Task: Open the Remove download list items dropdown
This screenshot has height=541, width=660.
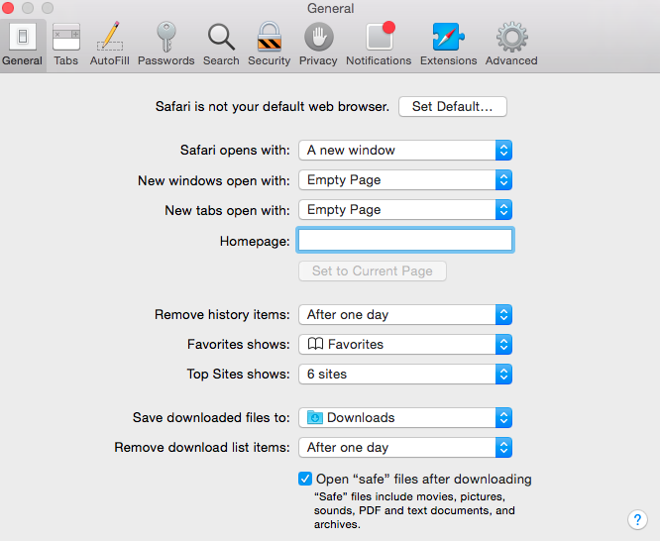Action: (405, 448)
